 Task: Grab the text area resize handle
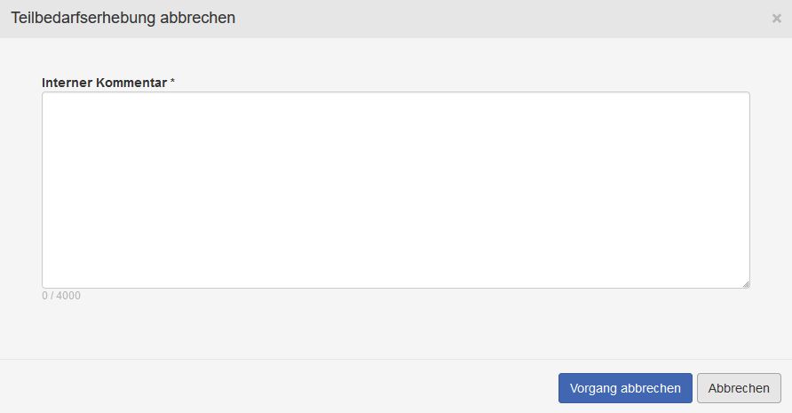[745, 283]
